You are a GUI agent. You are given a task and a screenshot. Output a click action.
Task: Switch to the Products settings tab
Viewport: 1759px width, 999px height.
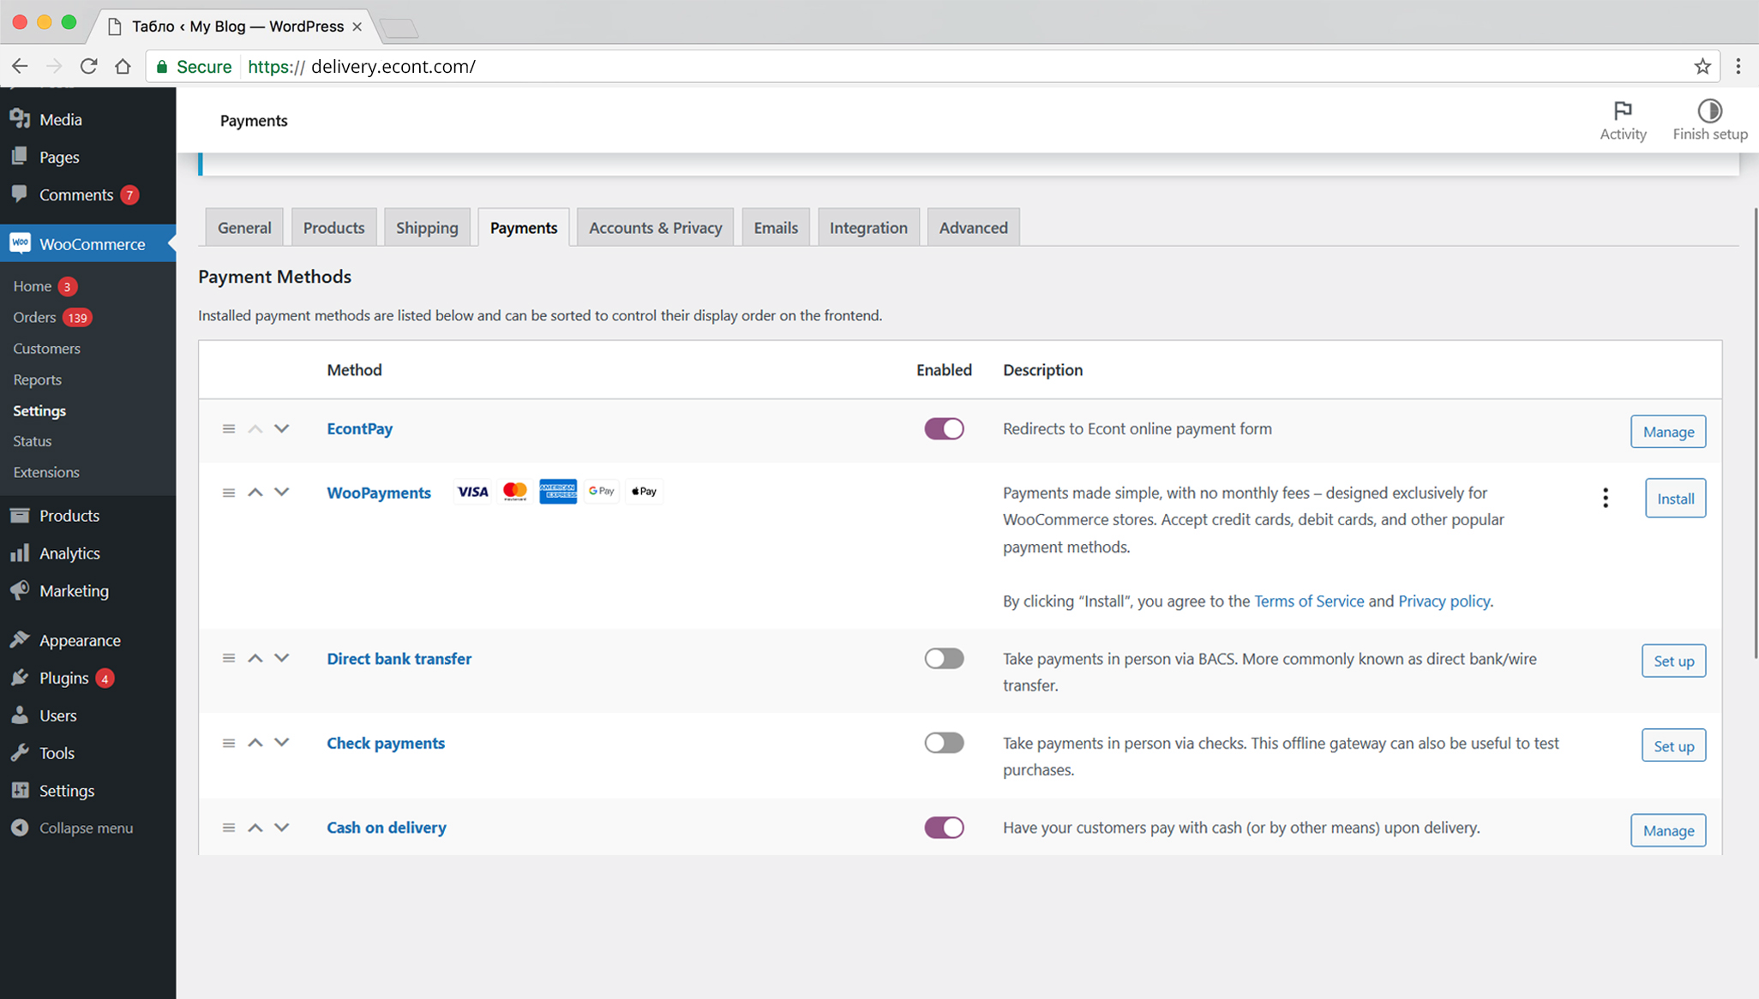tap(333, 227)
